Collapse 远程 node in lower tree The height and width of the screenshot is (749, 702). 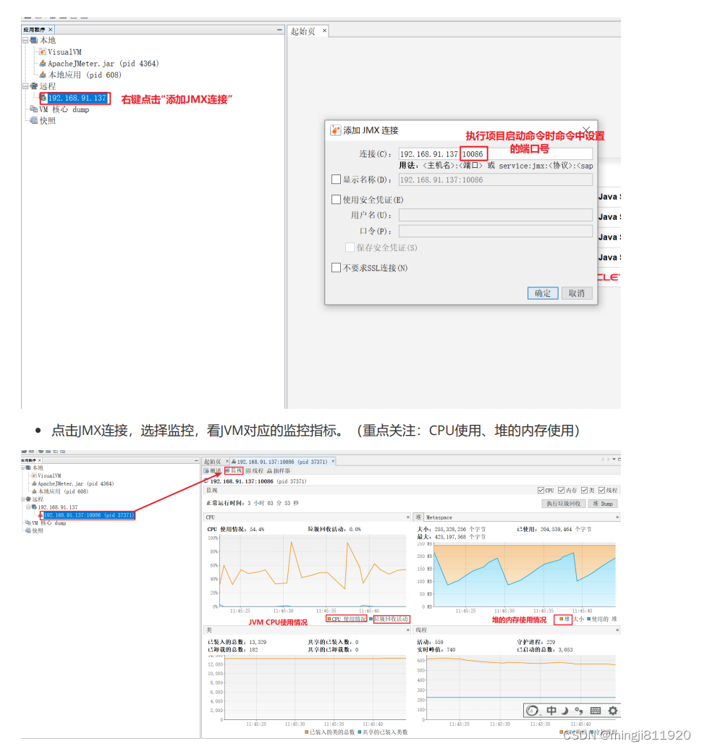point(22,499)
